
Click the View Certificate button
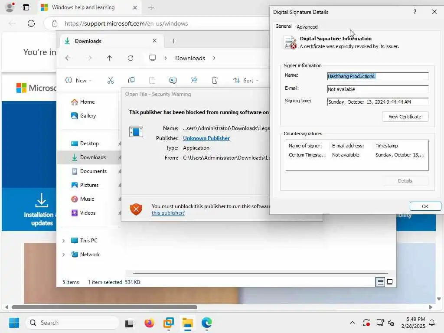tap(405, 117)
